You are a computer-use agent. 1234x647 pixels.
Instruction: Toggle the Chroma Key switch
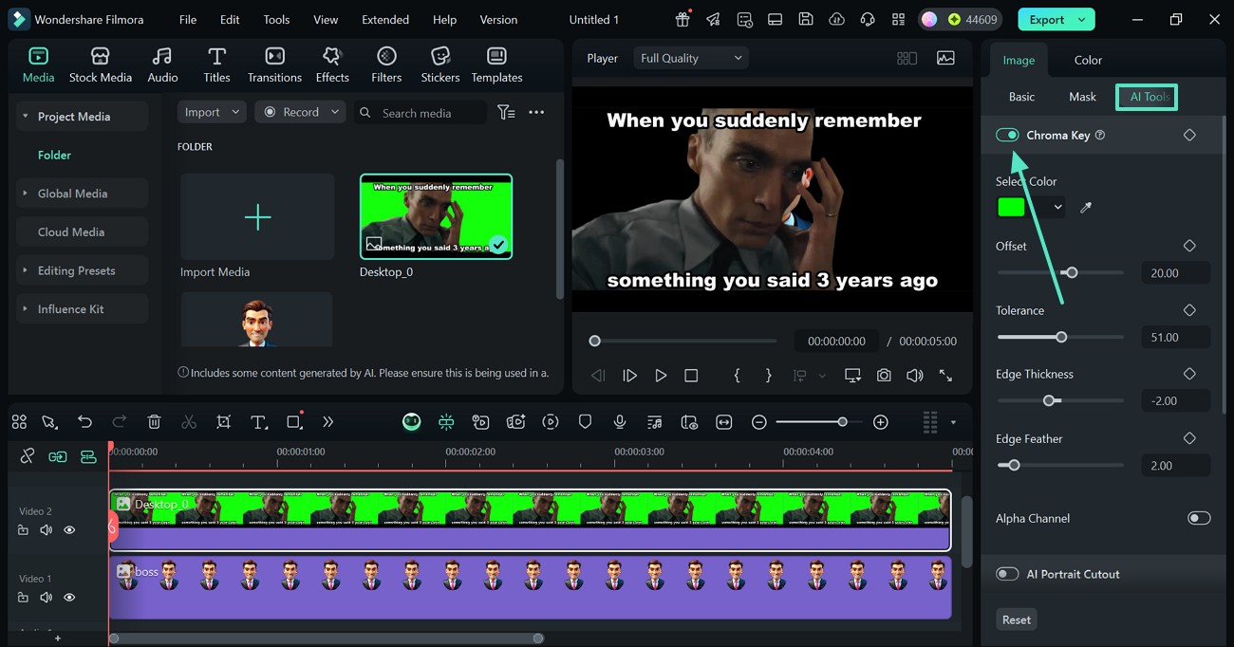1007,135
